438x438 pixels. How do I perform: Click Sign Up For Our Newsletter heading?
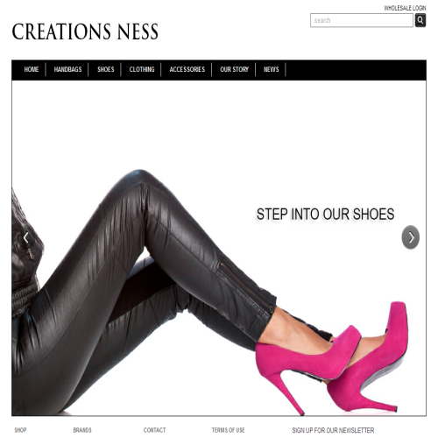coord(333,430)
